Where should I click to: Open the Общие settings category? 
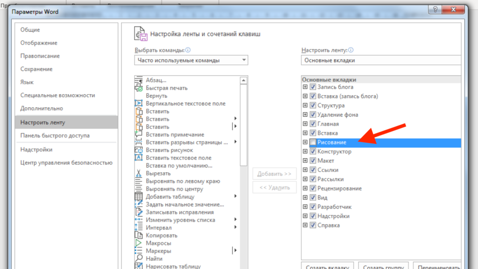[66, 30]
